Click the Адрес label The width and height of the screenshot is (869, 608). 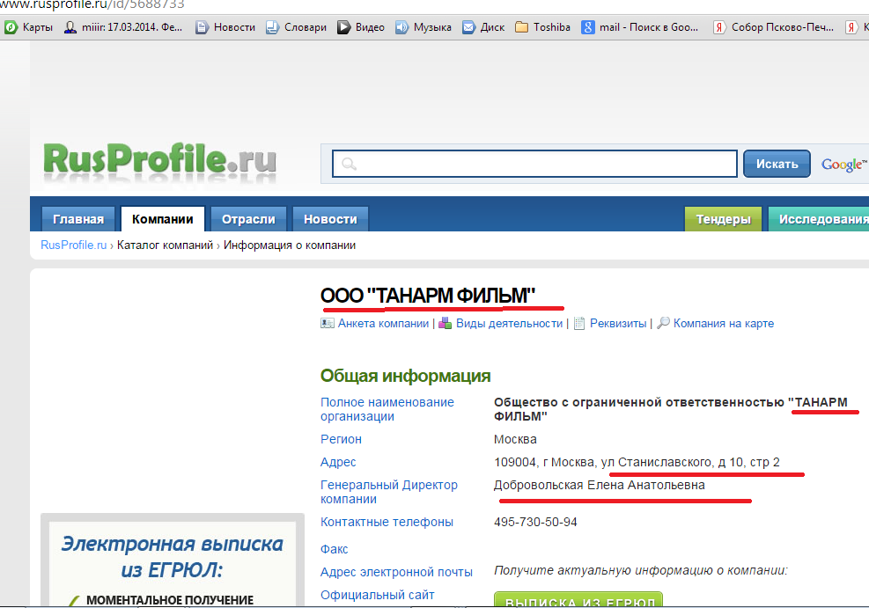click(x=338, y=462)
